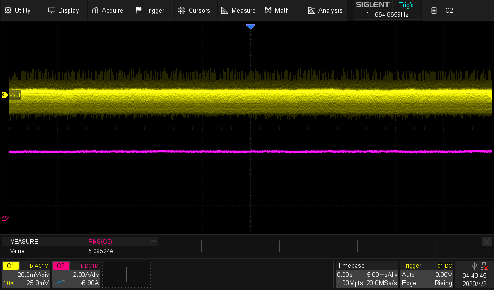Screen dimensions: 494x290
Task: Click the Trig'd run status indicator
Action: coord(407,5)
